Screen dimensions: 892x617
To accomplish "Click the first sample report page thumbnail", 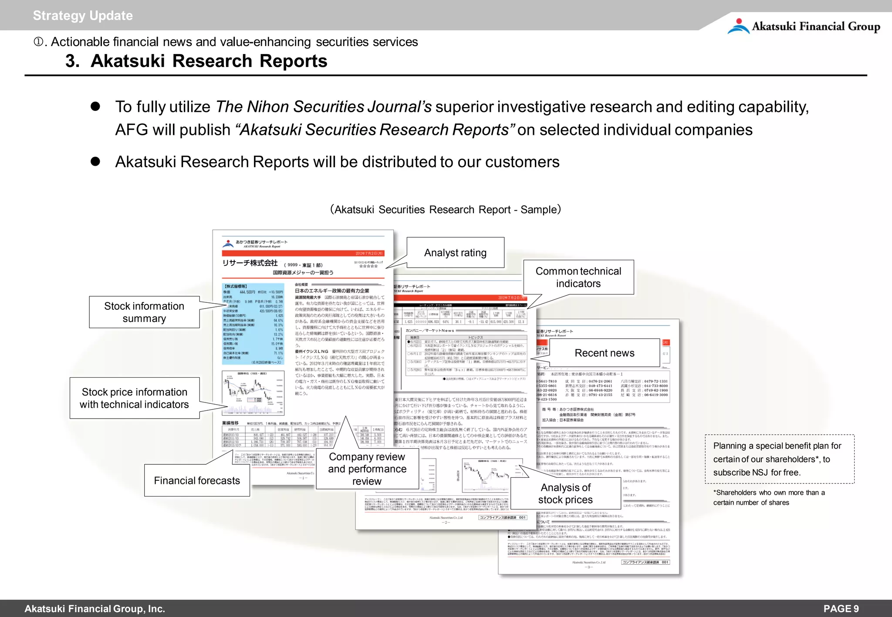I will click(303, 357).
